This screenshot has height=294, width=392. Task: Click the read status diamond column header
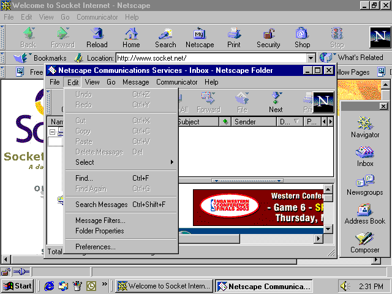point(225,122)
